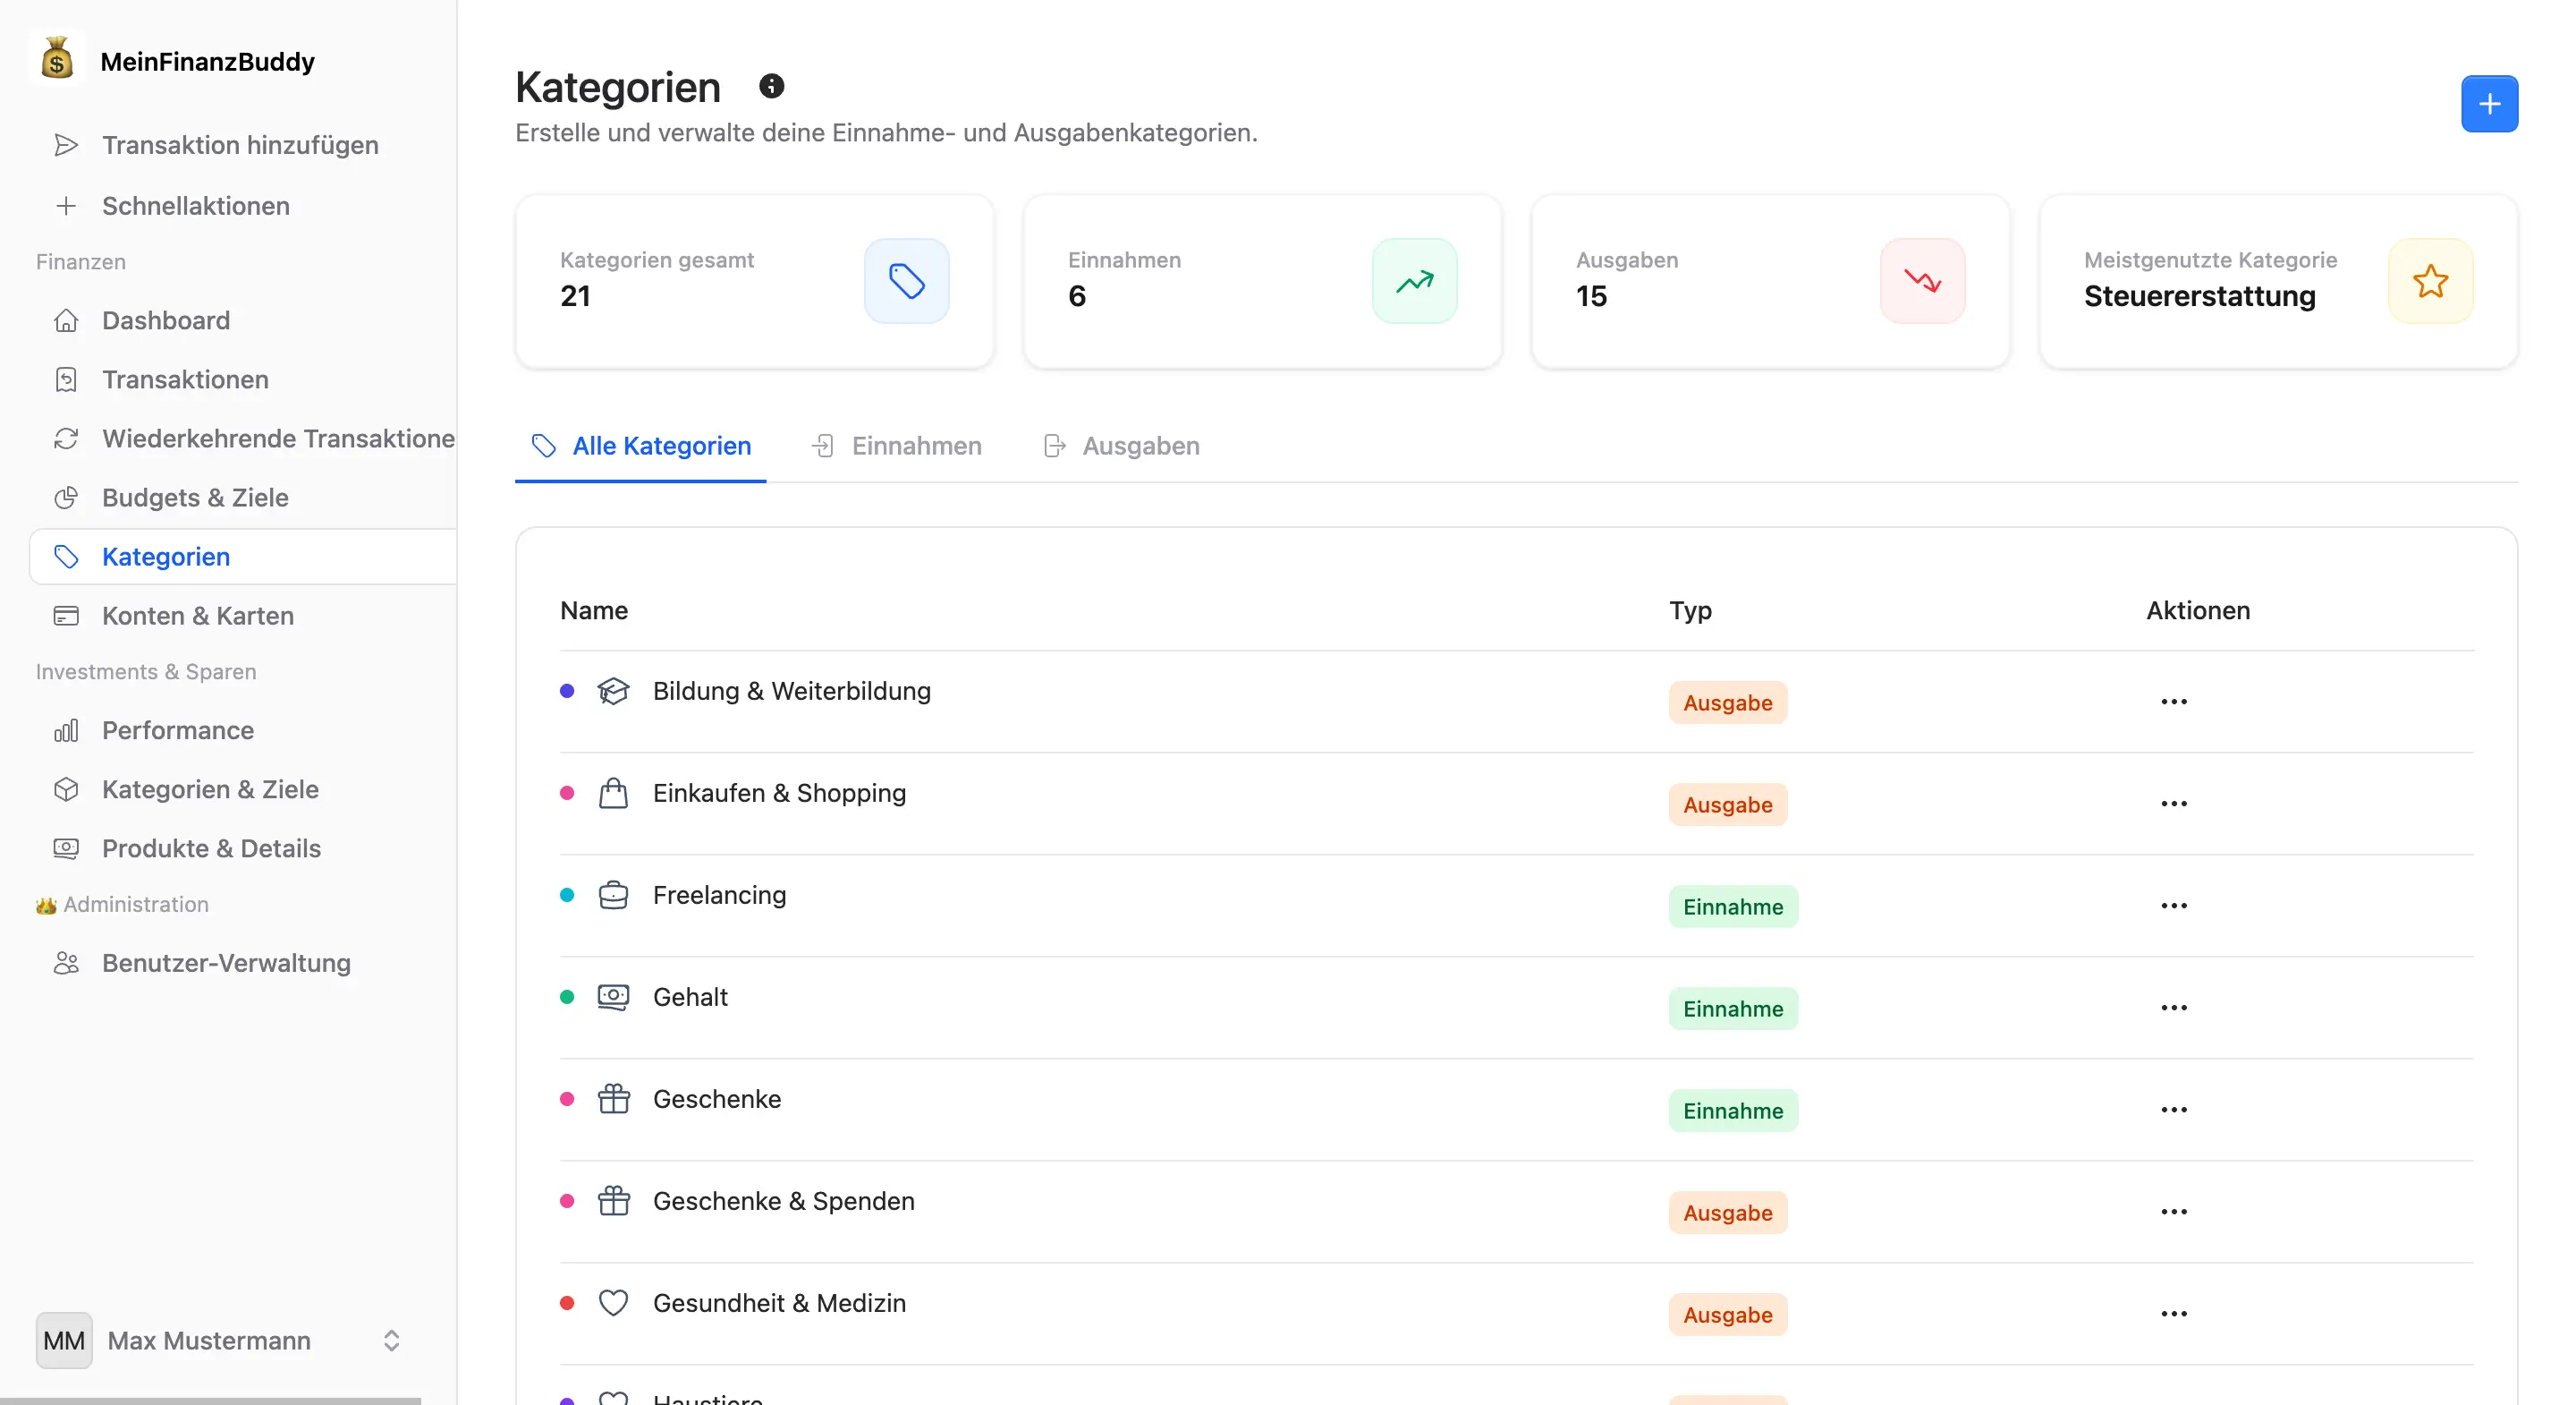Select the Transaktionen sidebar icon
Image resolution: width=2576 pixels, height=1405 pixels.
coord(66,379)
